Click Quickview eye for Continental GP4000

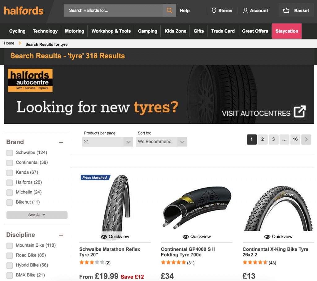click(x=186, y=237)
